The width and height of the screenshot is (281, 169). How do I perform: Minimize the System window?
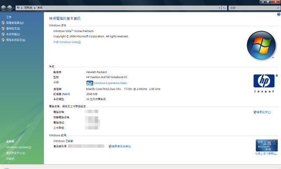263,2
